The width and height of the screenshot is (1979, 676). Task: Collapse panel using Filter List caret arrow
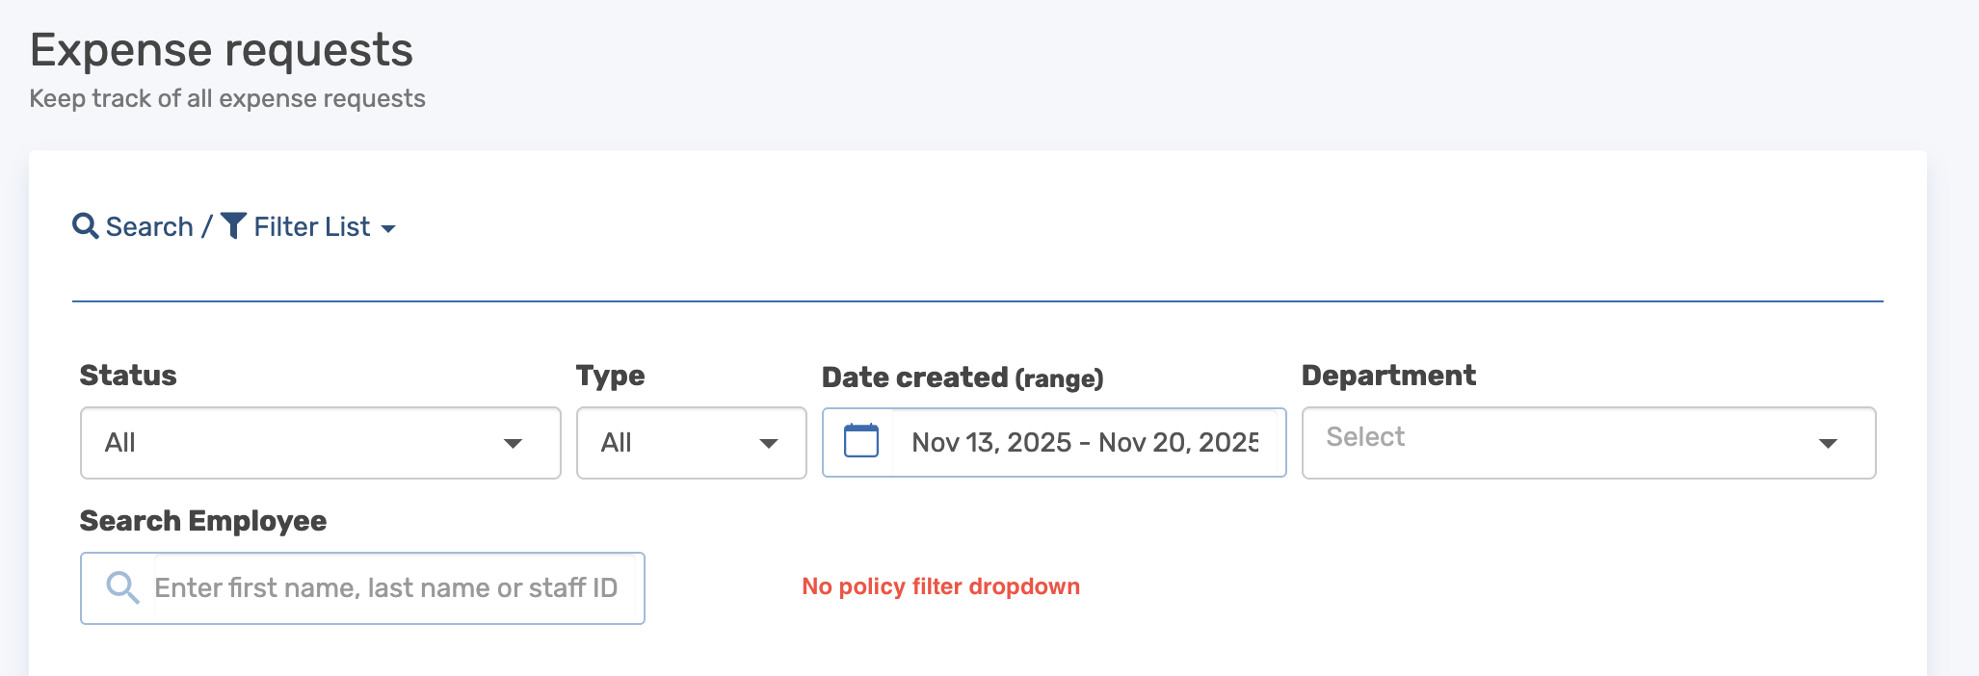(x=388, y=228)
